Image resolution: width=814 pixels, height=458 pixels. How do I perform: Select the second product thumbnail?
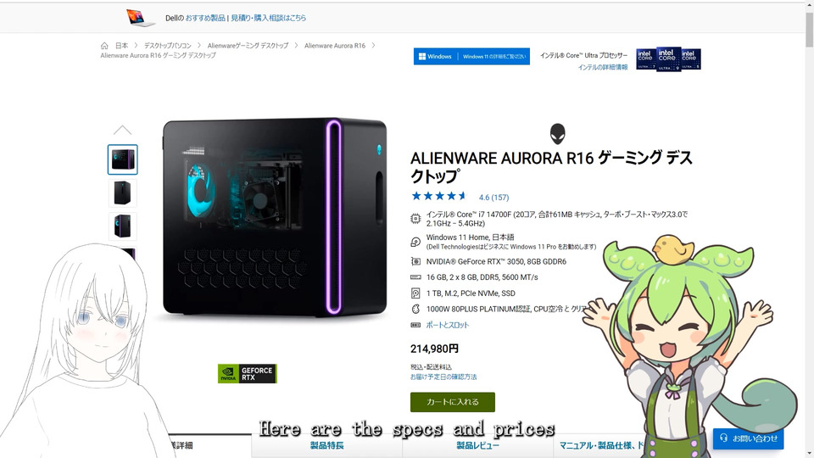122,193
